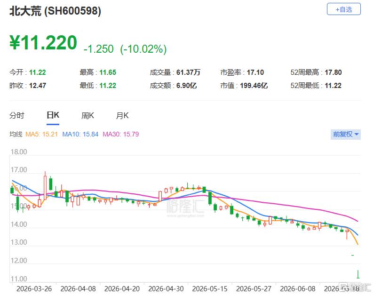Click the 市值 199.46亿 value
Screen dimensions: 374x295
pyautogui.click(x=254, y=85)
